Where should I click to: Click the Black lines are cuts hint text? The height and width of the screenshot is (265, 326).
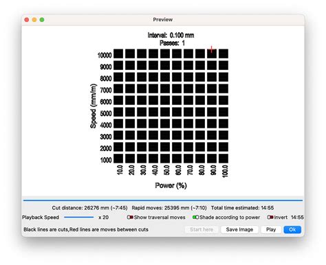86,229
